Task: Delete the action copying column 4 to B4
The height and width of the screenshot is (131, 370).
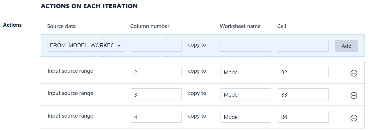Action: pyautogui.click(x=354, y=118)
